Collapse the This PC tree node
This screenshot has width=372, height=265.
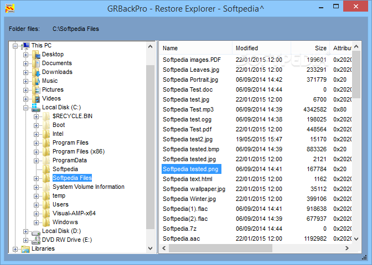(x=15, y=46)
